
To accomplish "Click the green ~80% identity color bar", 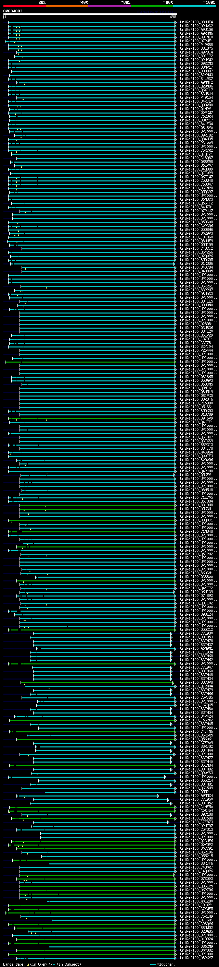I will coord(152,6).
